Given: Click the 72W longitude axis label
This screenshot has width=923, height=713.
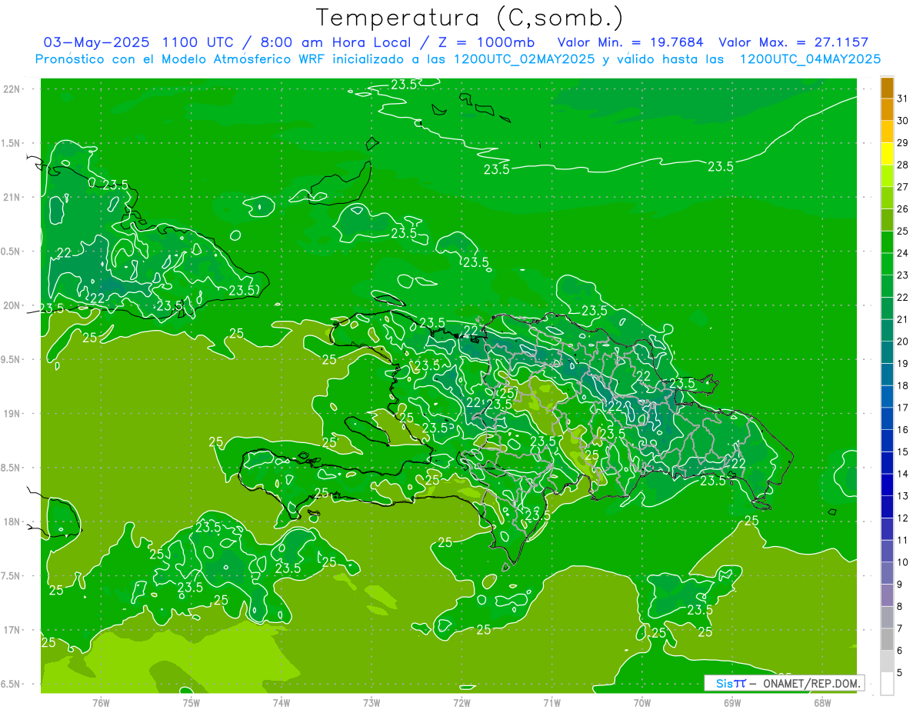Looking at the screenshot, I should coord(461,703).
